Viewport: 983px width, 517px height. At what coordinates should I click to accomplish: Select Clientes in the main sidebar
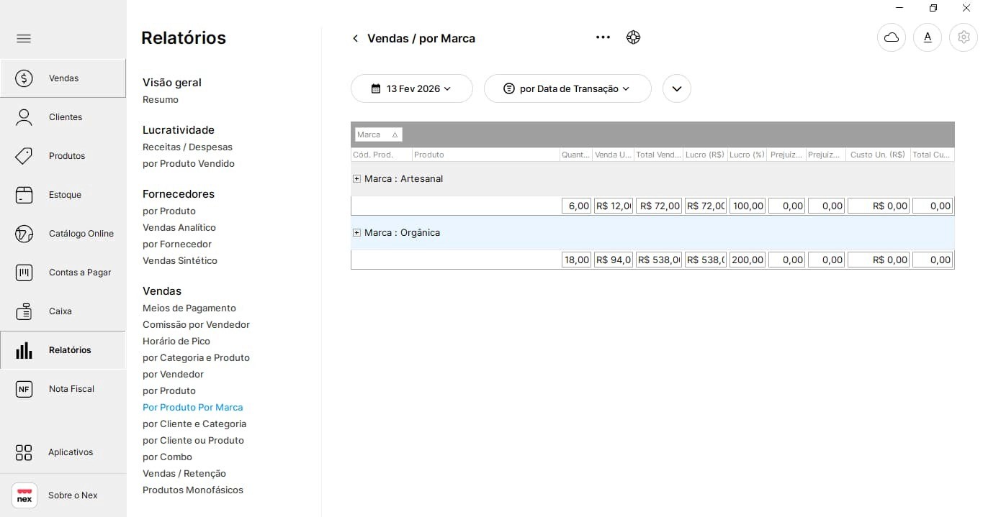63,117
